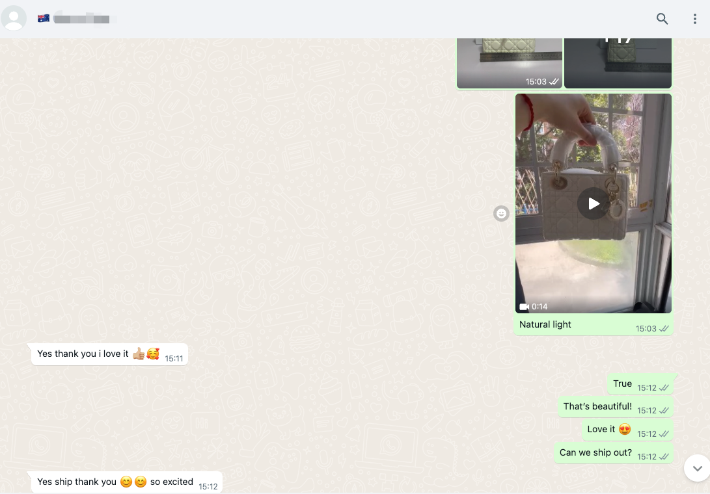Open the chat search magnifier icon
This screenshot has height=494, width=710.
pyautogui.click(x=662, y=19)
